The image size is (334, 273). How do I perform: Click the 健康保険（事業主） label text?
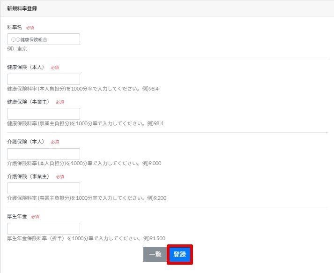pos(29,102)
